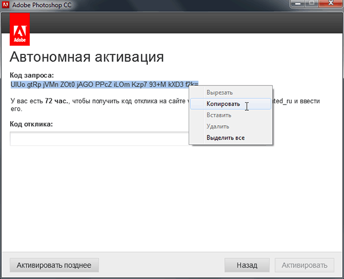Choose Удалить in the context menu
Image resolution: width=344 pixels, height=279 pixels.
click(x=230, y=126)
